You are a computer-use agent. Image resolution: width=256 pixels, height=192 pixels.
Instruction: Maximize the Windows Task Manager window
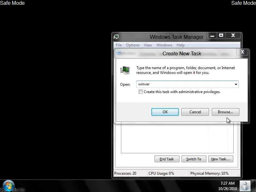[221, 36]
